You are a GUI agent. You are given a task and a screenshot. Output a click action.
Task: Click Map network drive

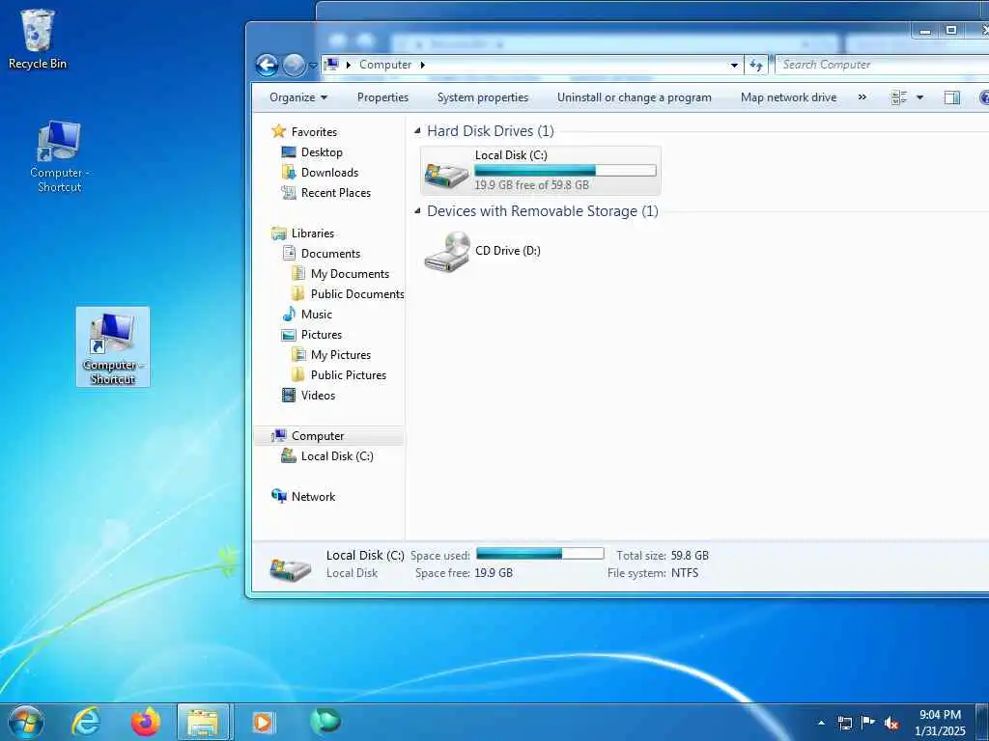point(788,97)
